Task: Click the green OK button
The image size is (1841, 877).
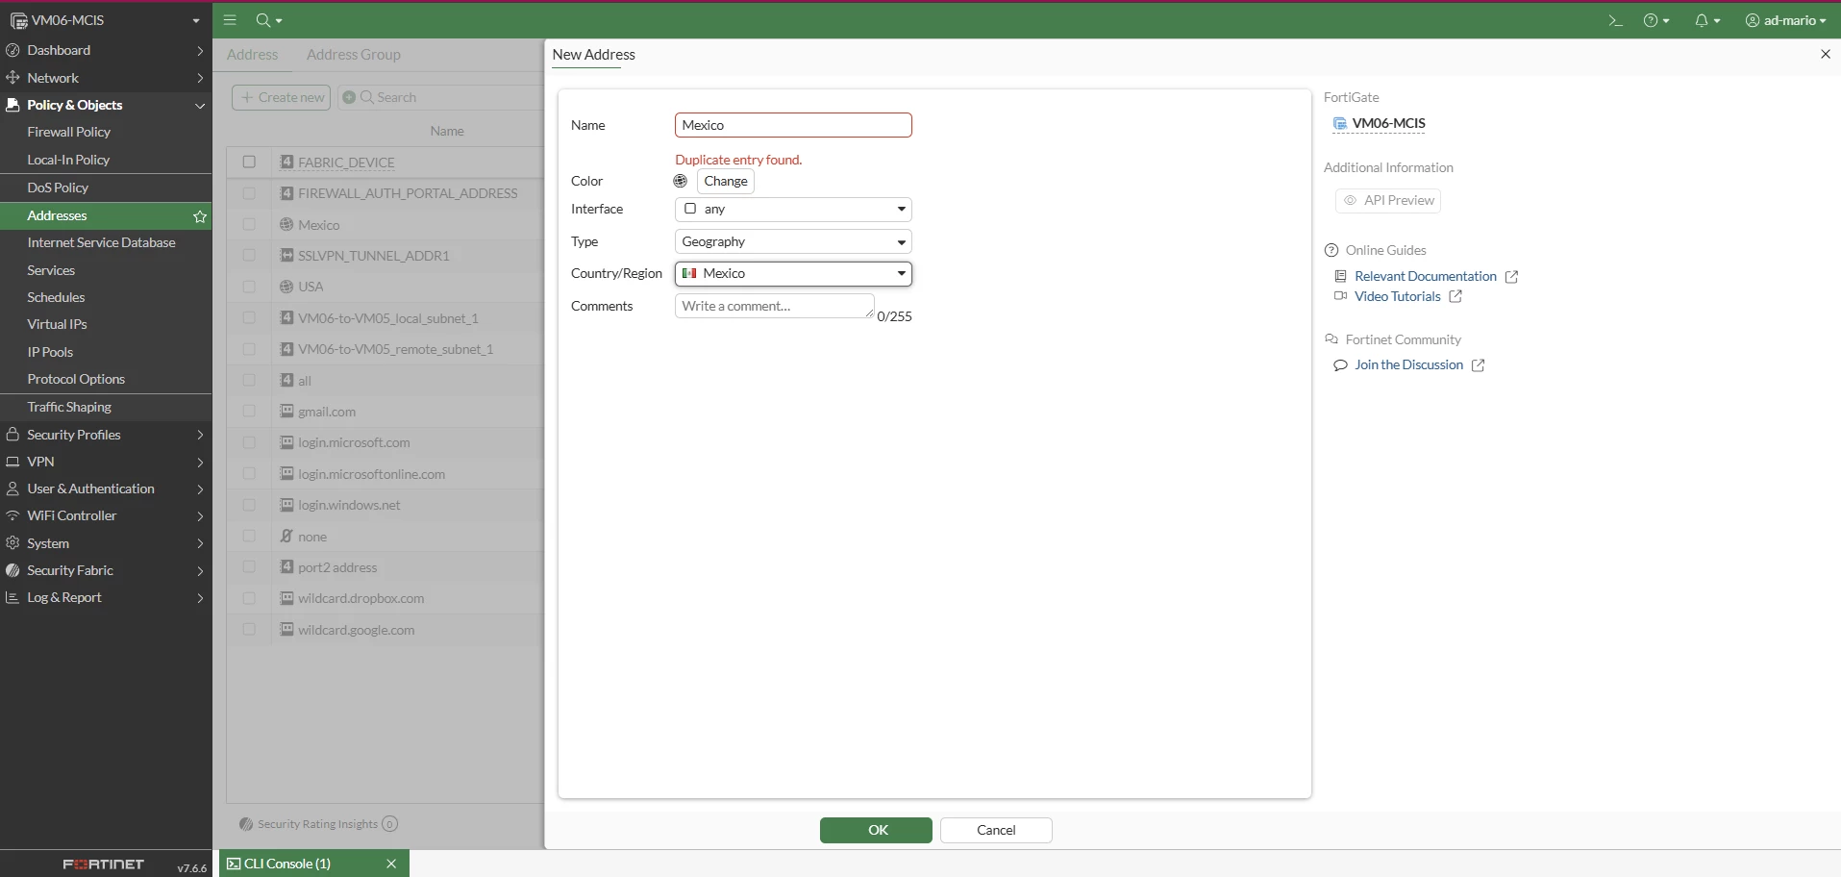Action: pos(876,830)
